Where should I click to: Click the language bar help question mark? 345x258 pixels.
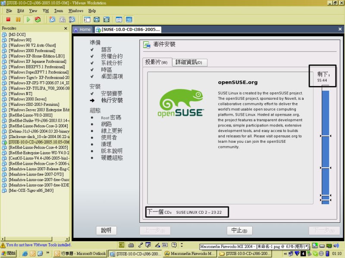coord(174,245)
